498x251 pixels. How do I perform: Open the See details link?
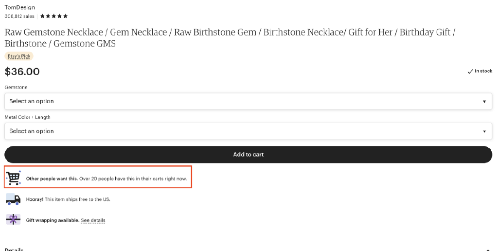pos(93,220)
